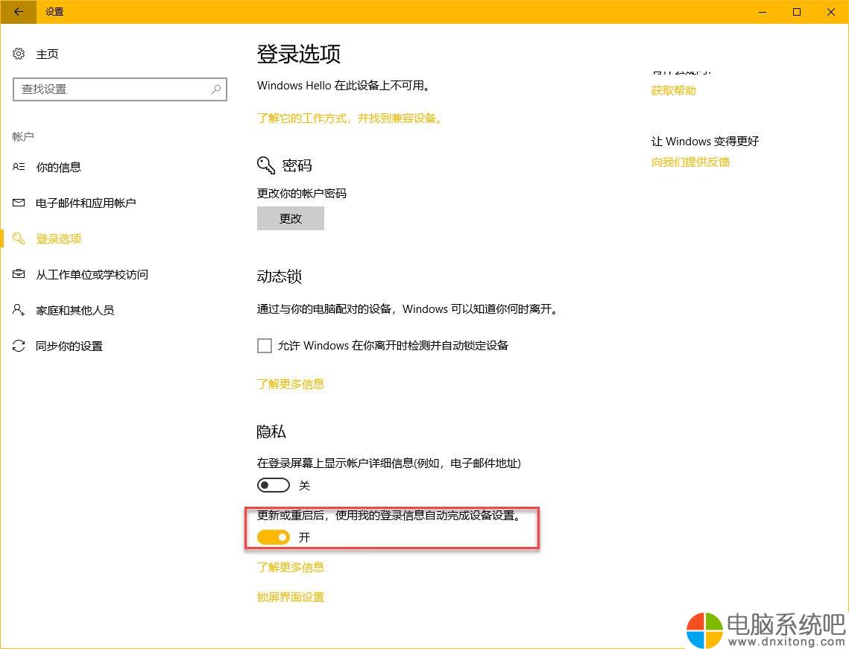Open 主页 settings home
This screenshot has height=649, width=849.
coord(47,54)
